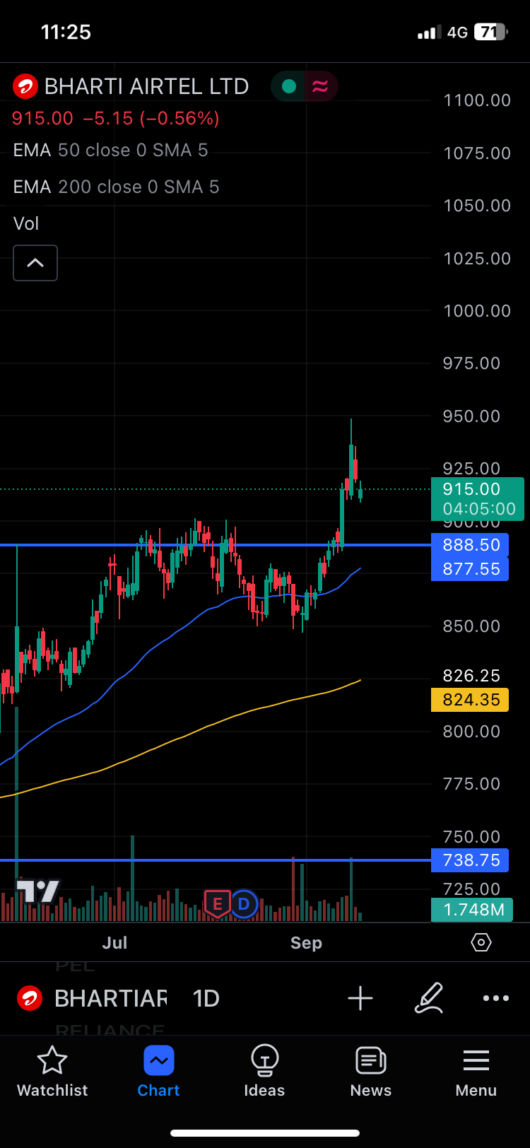The width and height of the screenshot is (530, 1148).
Task: Open the earnings 'E' marker on timeline
Action: (217, 903)
